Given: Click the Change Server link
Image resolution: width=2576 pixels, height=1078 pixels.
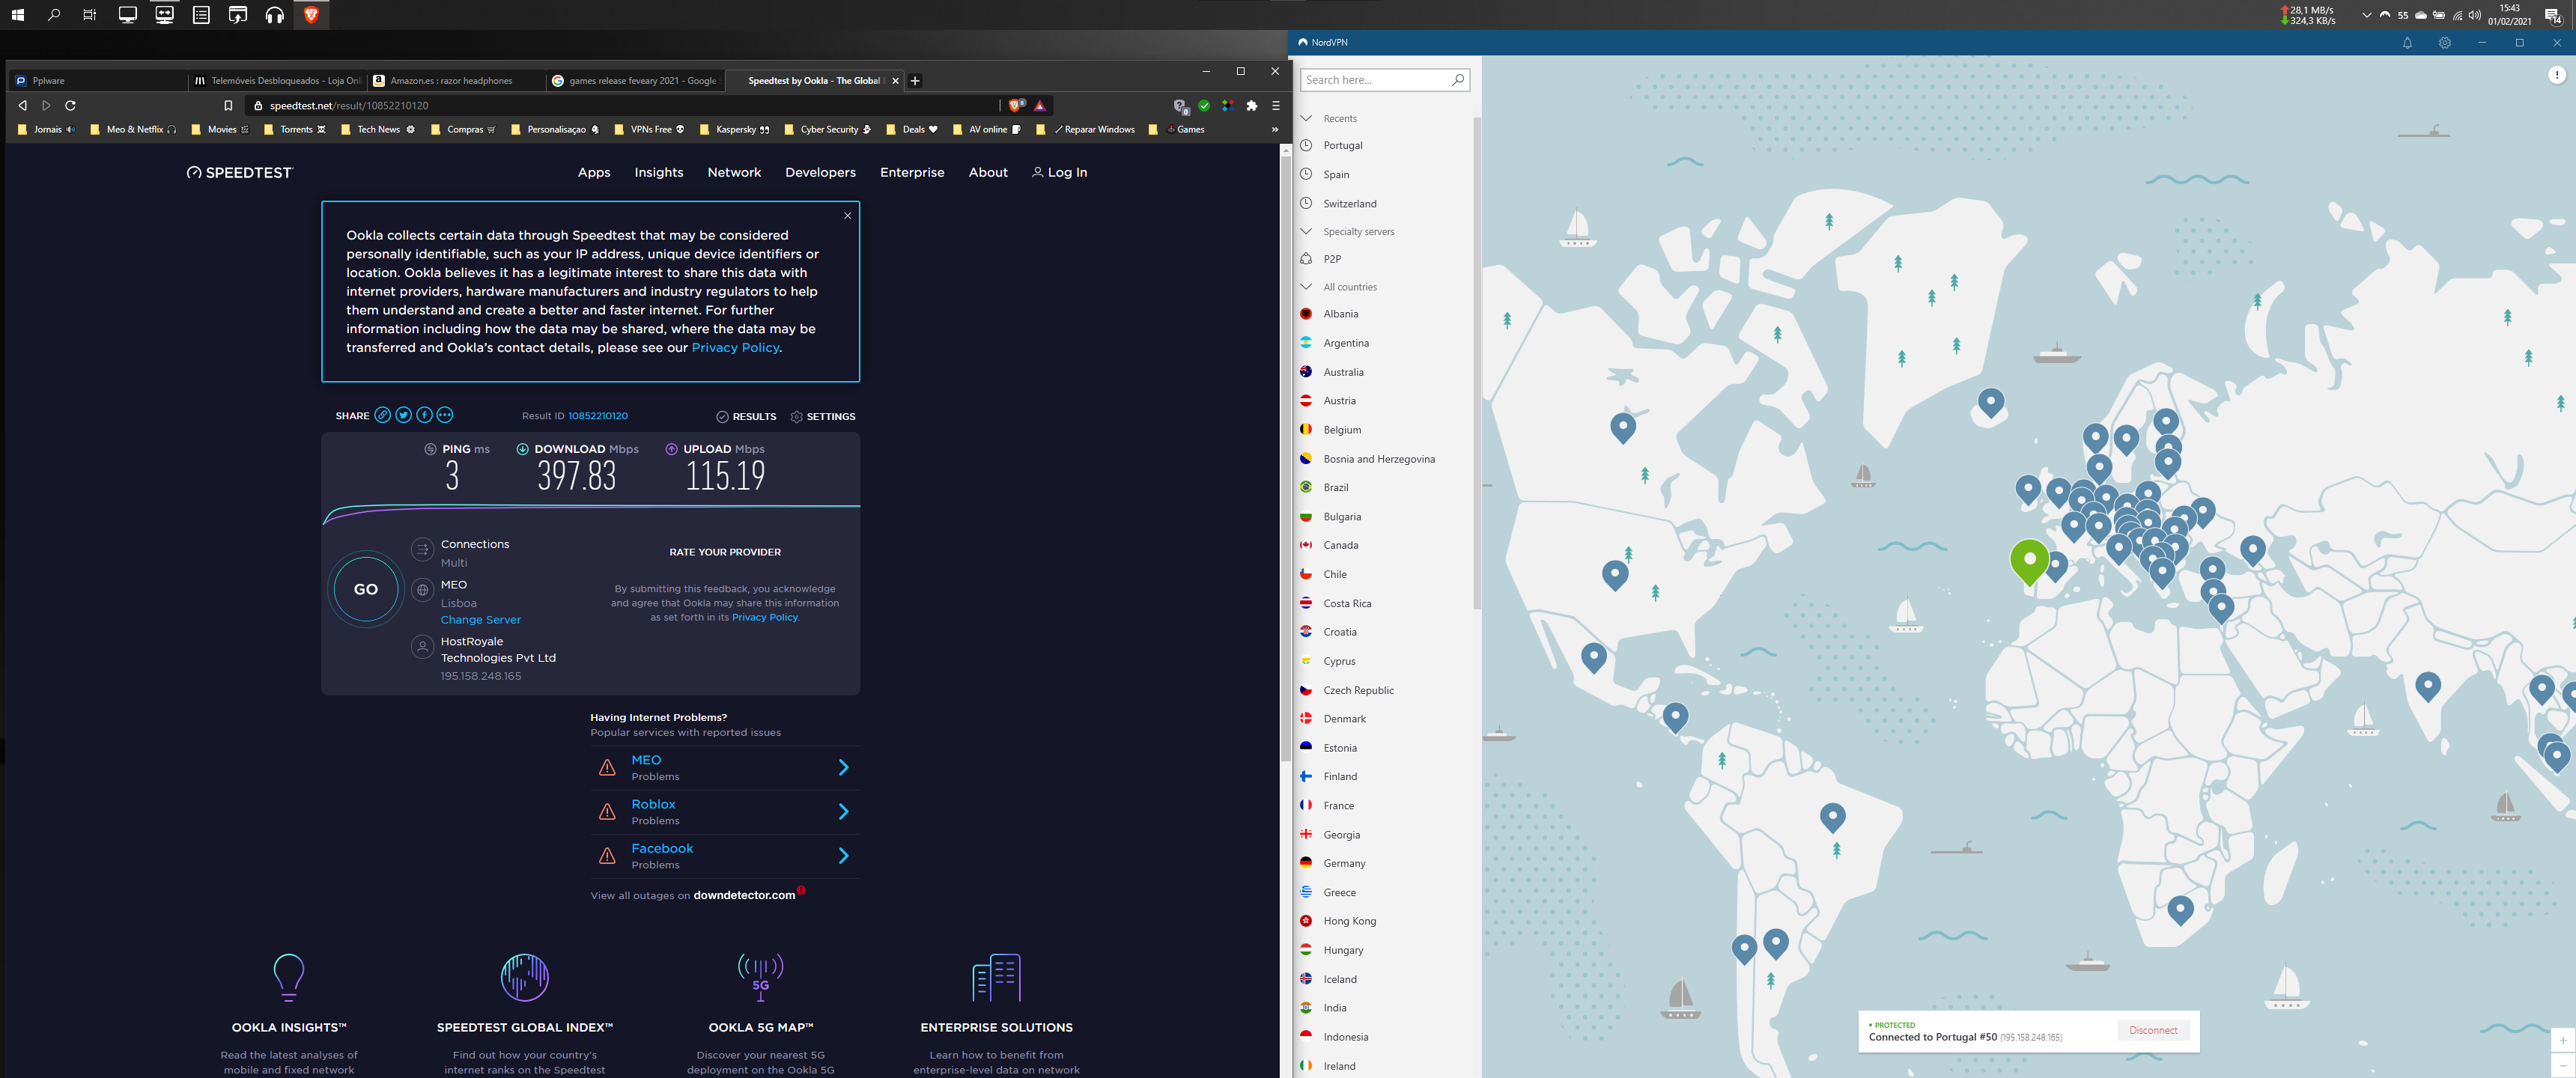Looking at the screenshot, I should (x=480, y=620).
